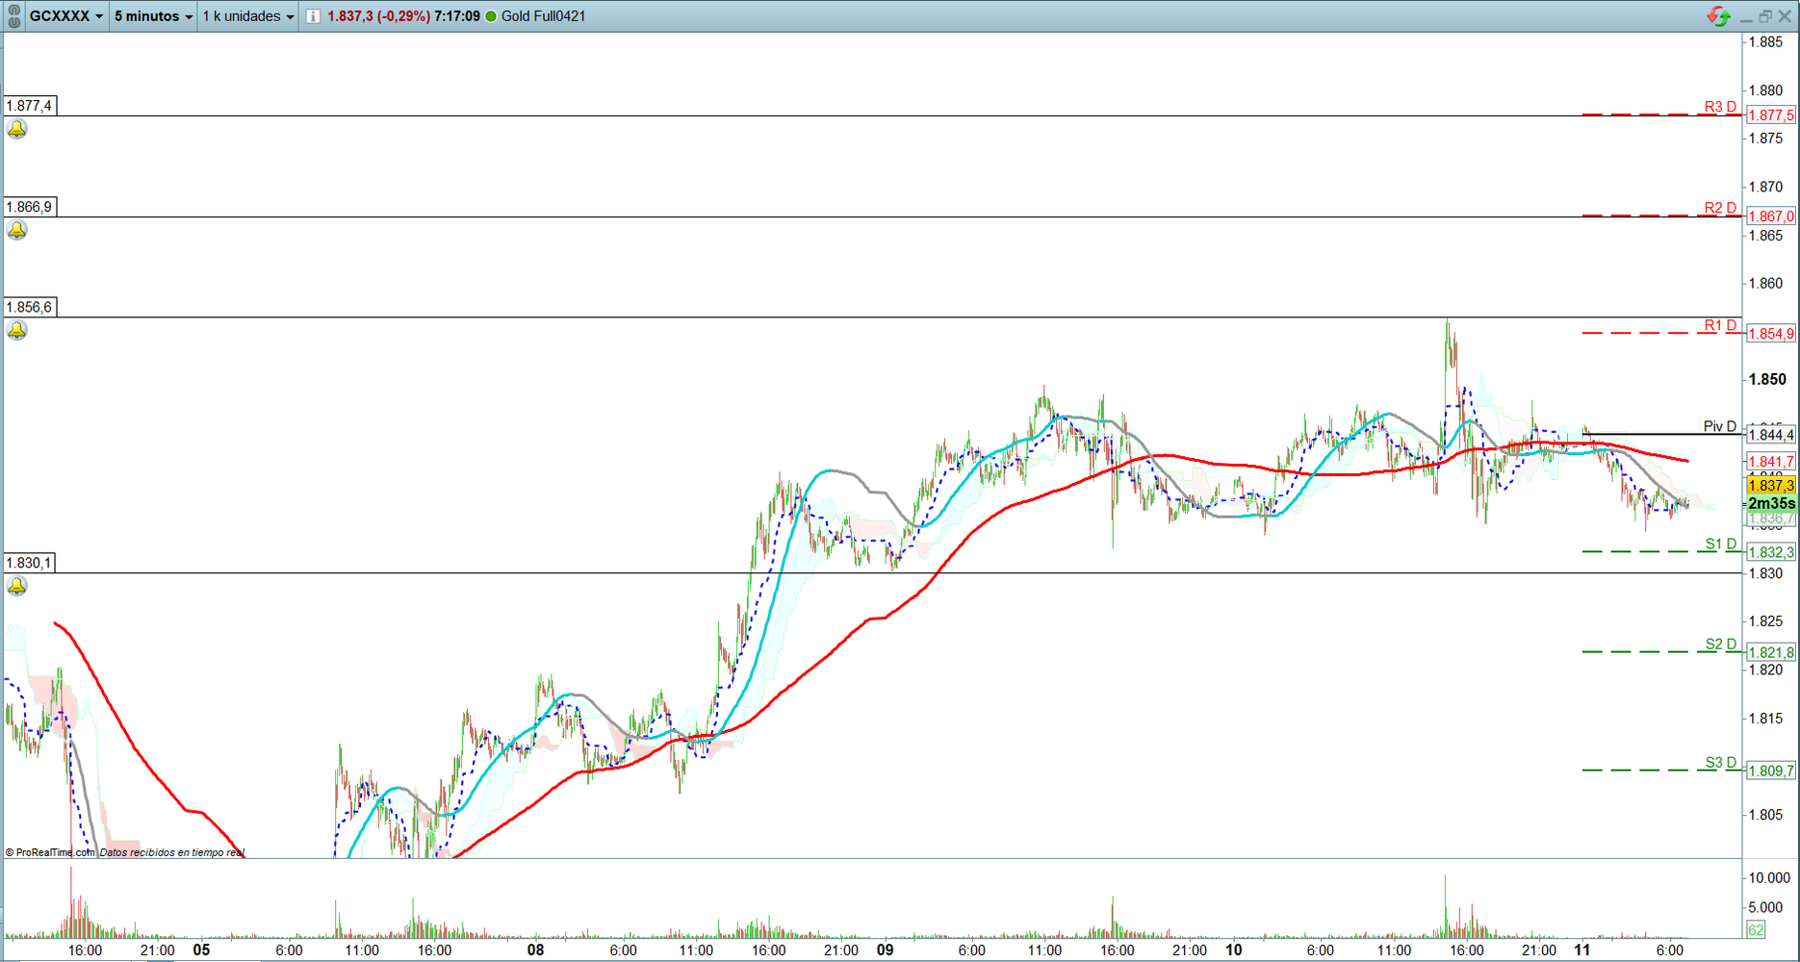The height and width of the screenshot is (962, 1800).
Task: Click the yellow 1.837,3 current price tag
Action: [x=1770, y=486]
